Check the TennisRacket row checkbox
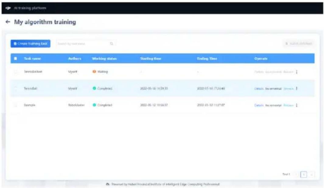The image size is (324, 188). click(x=15, y=72)
